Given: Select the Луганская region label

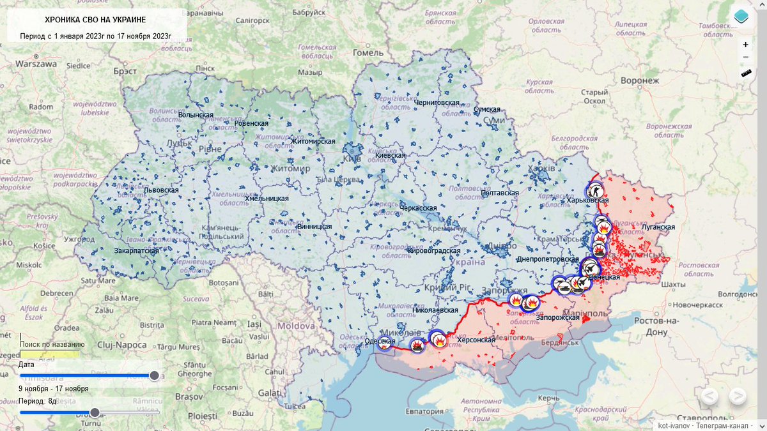Looking at the screenshot, I should click(657, 227).
